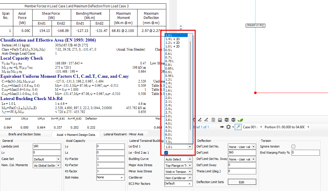Screen dimensions: 328x191
Task: Click the black right arrow next-brief icon
Action: tap(222, 127)
